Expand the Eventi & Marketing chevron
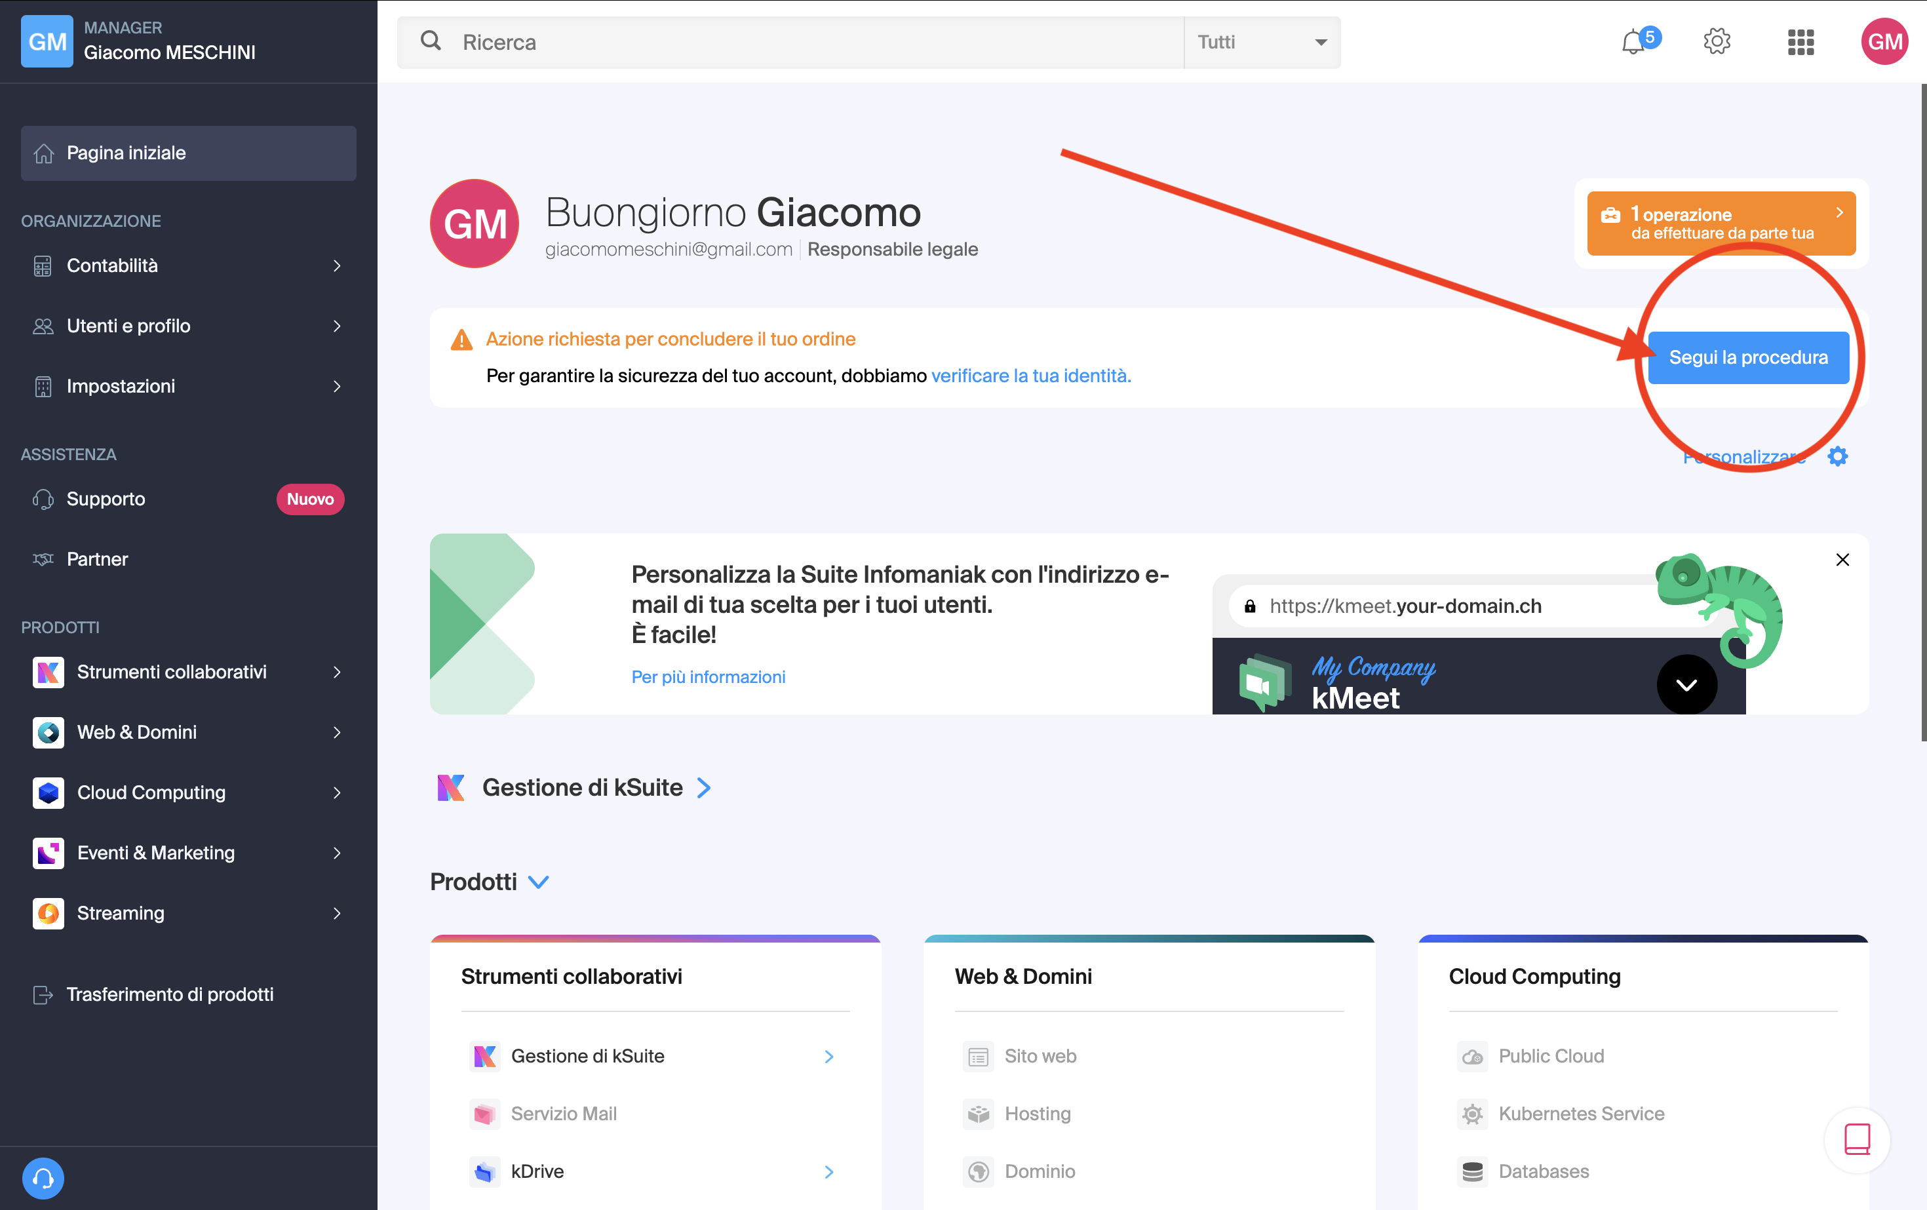This screenshot has width=1927, height=1210. [337, 853]
